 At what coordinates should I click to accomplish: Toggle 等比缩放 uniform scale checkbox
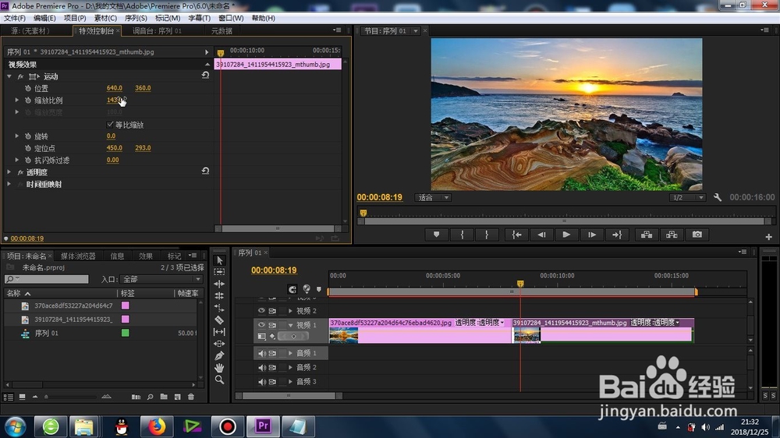coord(110,124)
